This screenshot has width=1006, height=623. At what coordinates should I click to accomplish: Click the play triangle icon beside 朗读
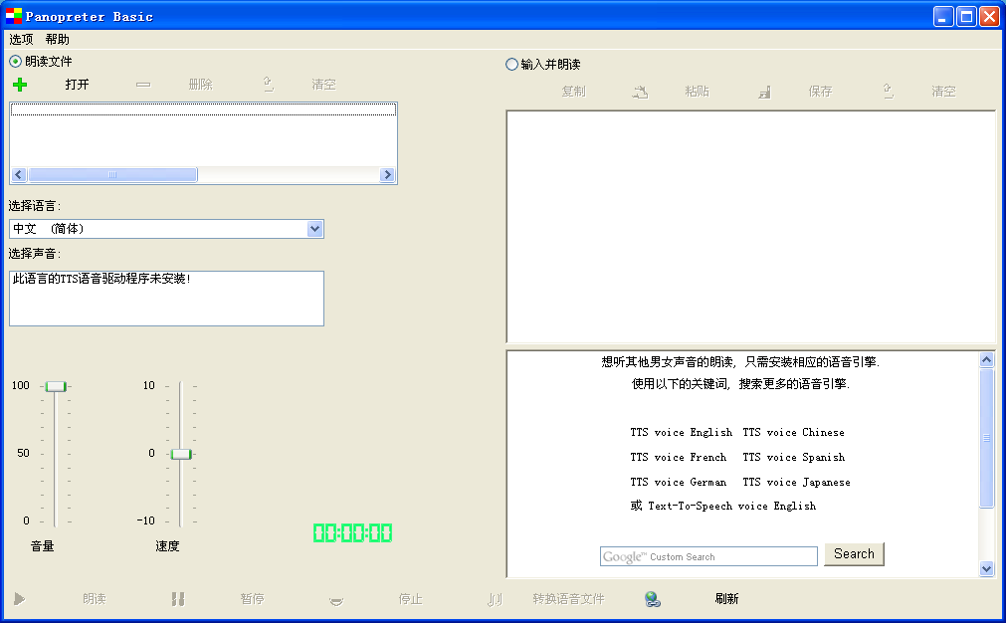(x=20, y=598)
